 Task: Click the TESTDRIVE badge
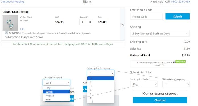[x=180, y=62]
